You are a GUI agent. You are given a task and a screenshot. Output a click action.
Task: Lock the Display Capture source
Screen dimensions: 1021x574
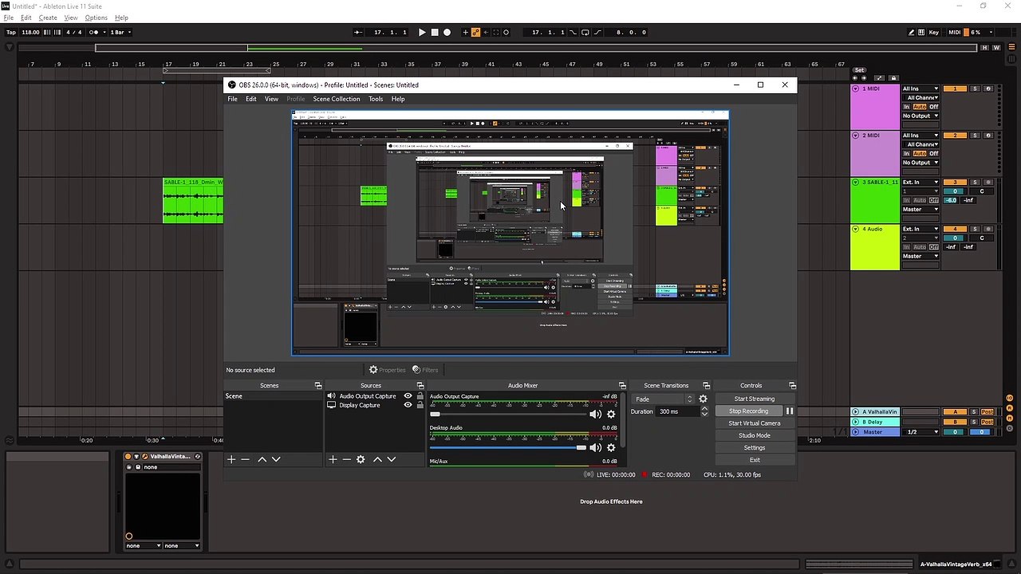coord(420,405)
